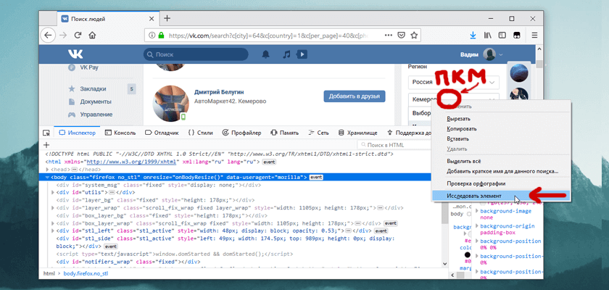Expand the background-image property

click(477, 211)
